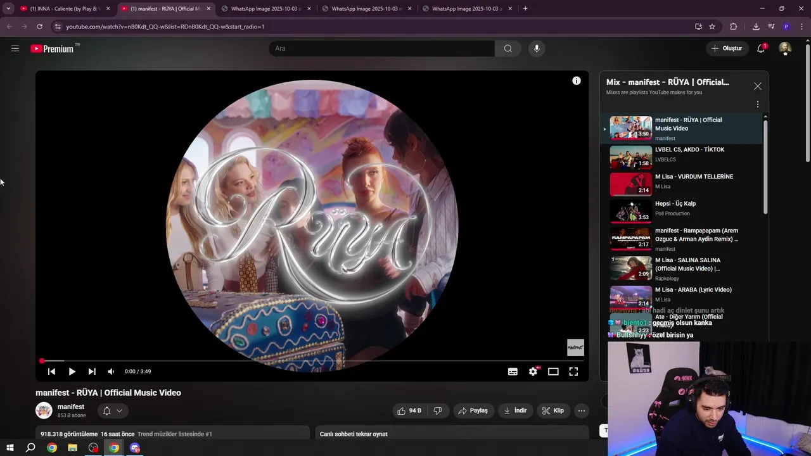Image resolution: width=811 pixels, height=456 pixels.
Task: Open a new browser tab
Action: point(525,9)
